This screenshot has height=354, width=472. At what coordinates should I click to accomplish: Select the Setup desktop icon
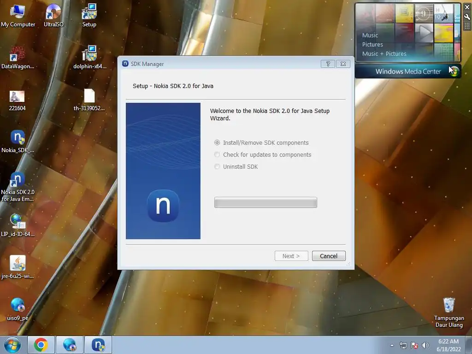coord(89,16)
